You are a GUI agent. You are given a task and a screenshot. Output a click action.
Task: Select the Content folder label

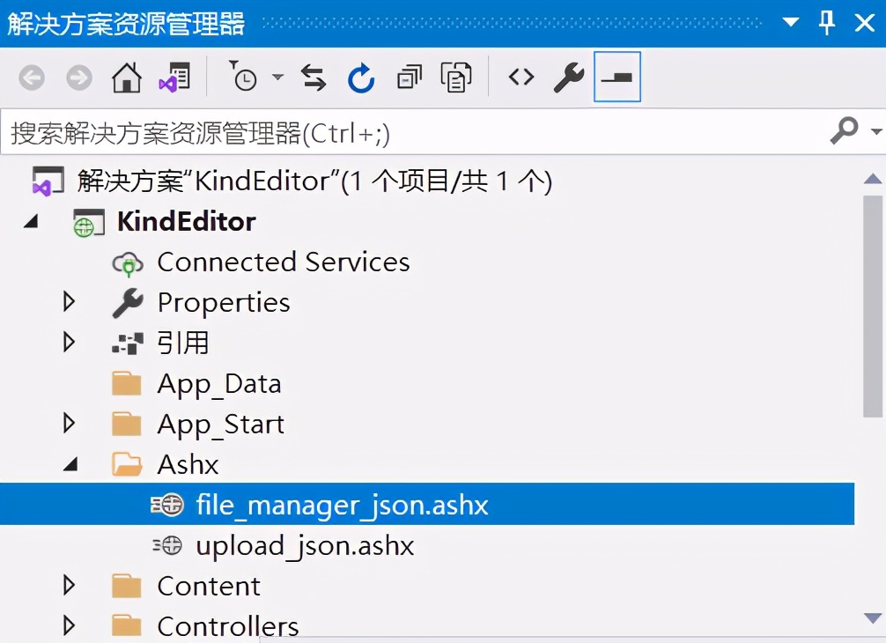click(209, 586)
